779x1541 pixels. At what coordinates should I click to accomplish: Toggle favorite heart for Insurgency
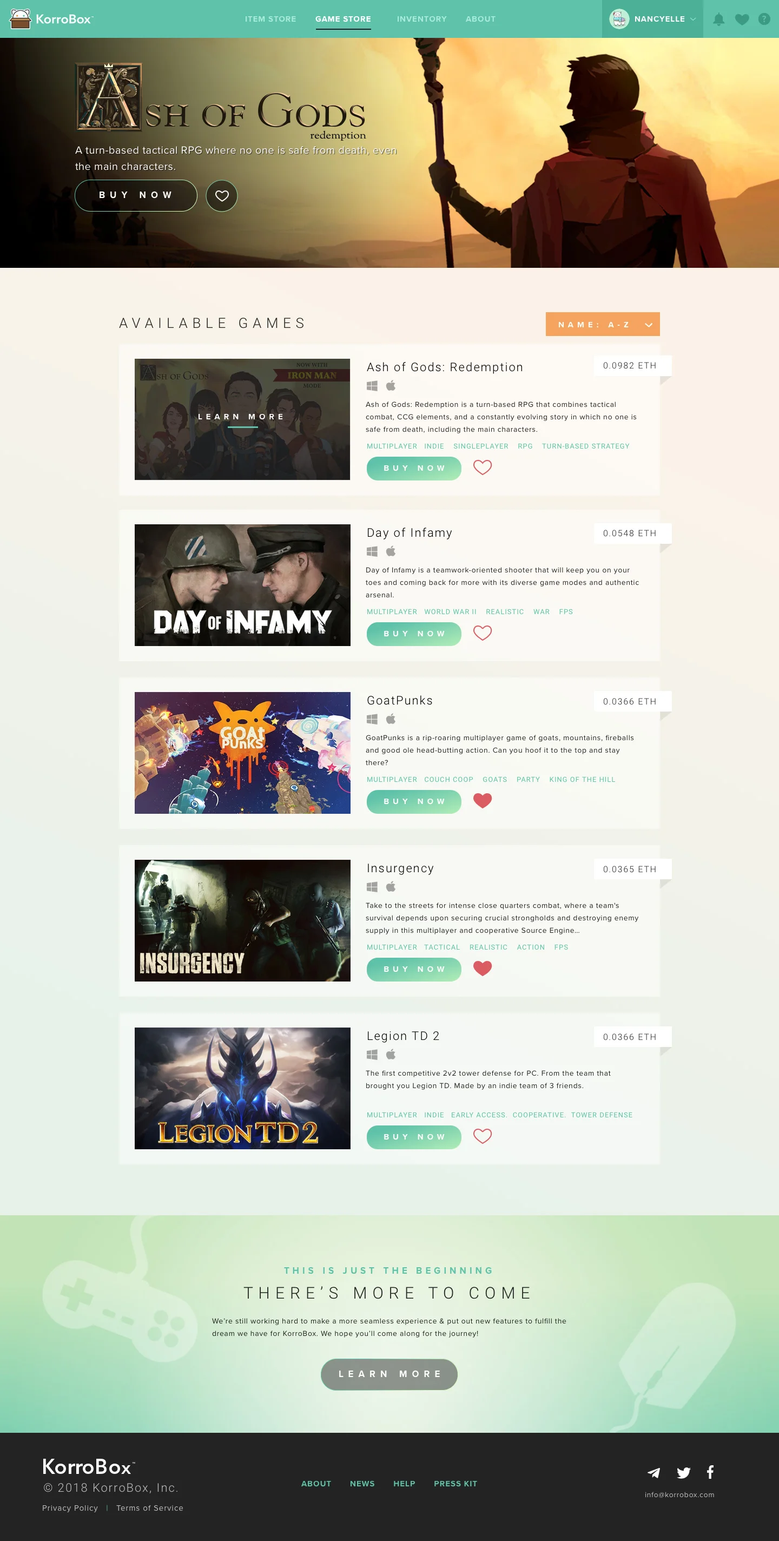[482, 968]
